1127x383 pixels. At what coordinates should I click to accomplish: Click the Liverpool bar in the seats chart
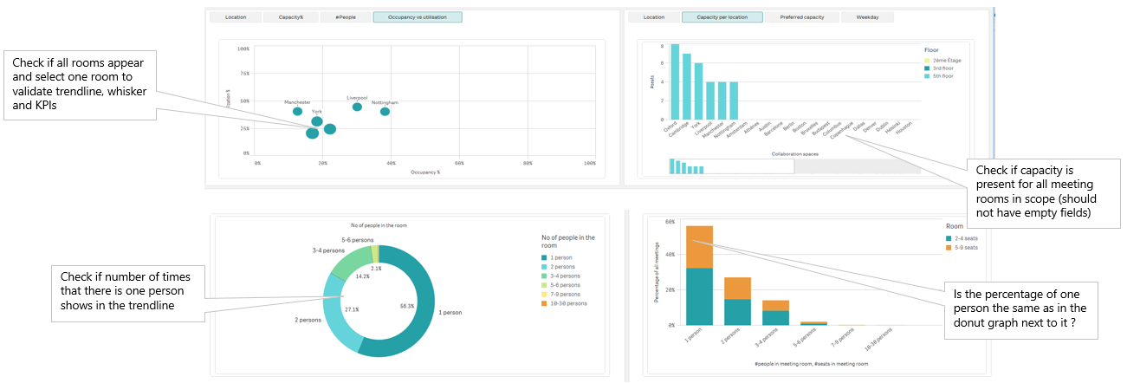709,101
